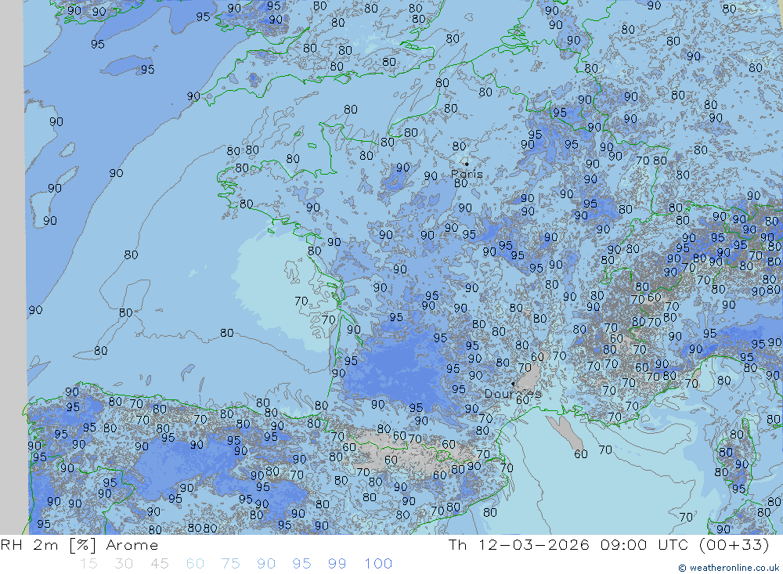Click the 'RH 2m [%] Arome' map title
The width and height of the screenshot is (783, 574).
point(79,545)
